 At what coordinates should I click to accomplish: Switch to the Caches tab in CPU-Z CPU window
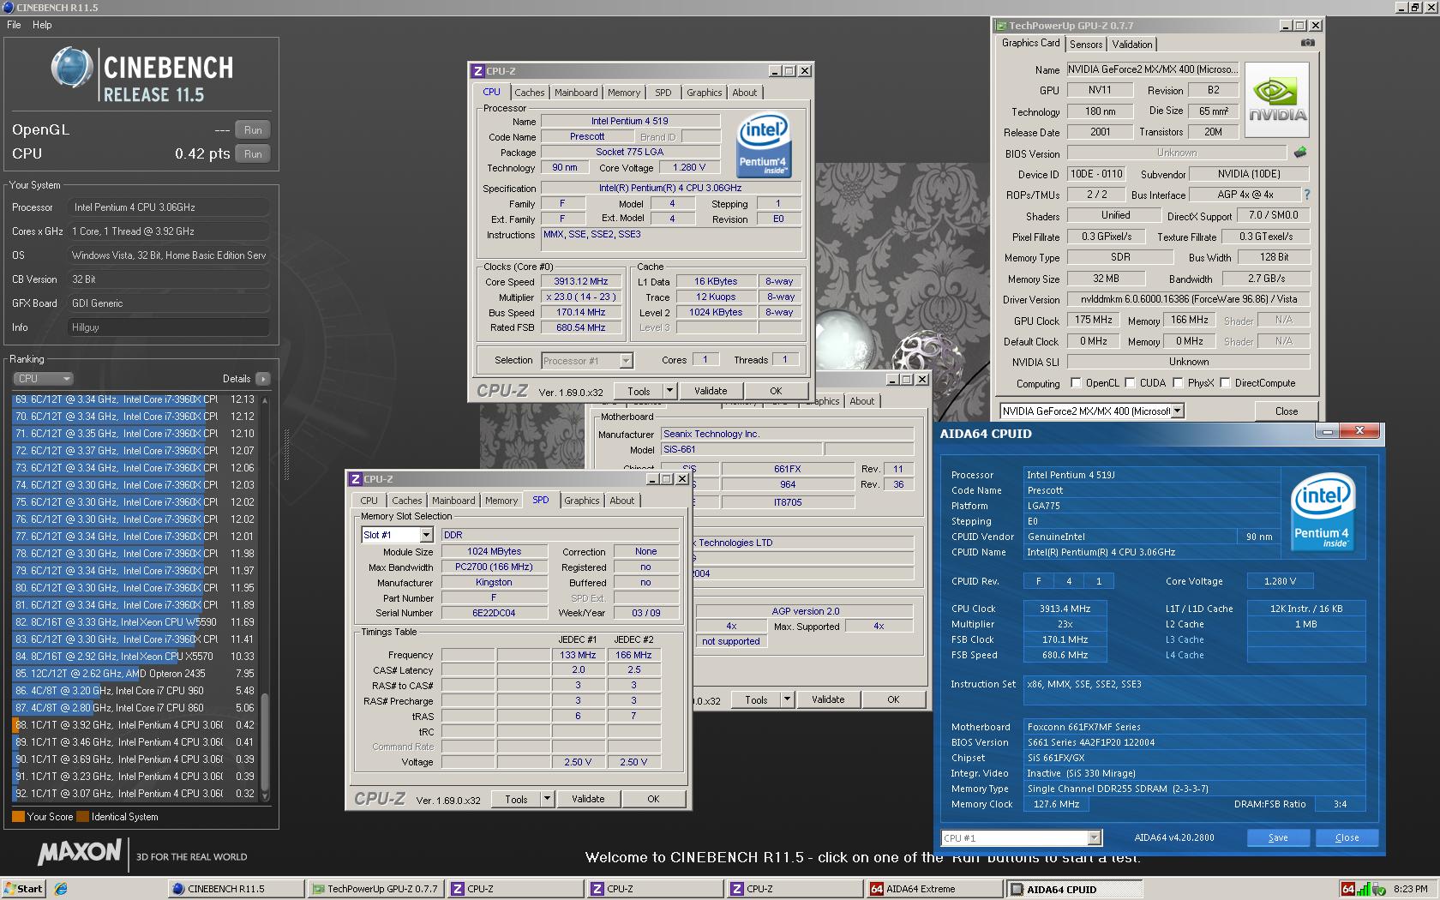[529, 93]
